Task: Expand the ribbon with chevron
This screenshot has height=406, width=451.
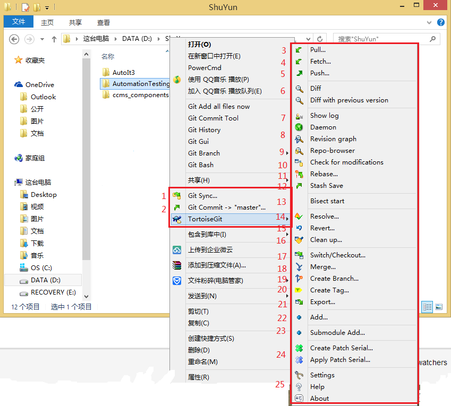Action: coord(429,22)
